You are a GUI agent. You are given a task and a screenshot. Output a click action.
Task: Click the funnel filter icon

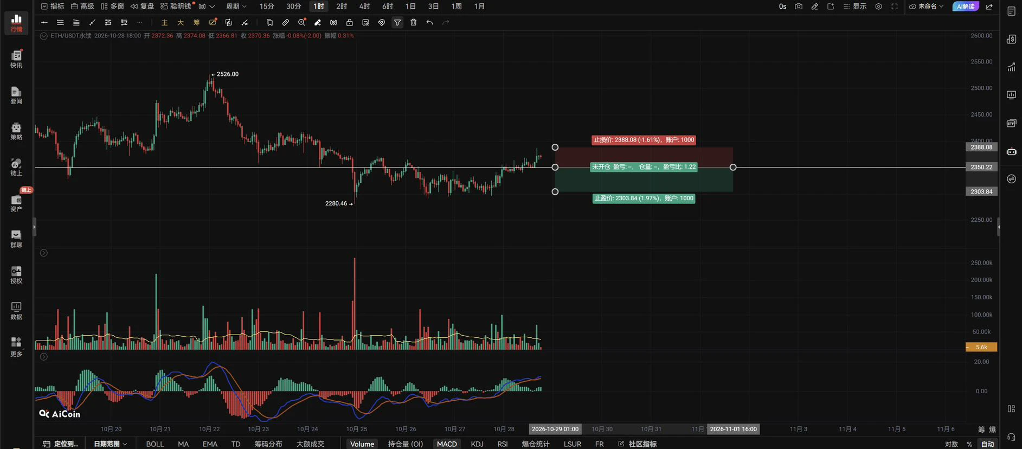coord(397,22)
